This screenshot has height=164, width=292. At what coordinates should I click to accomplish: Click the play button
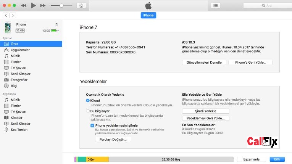click(33, 6)
